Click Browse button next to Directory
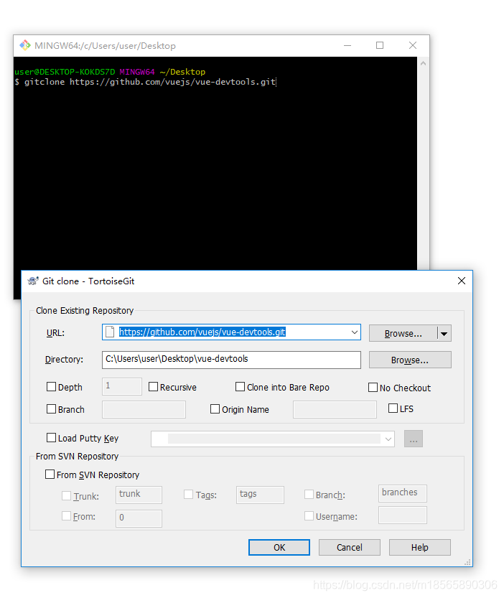Image resolution: width=504 pixels, height=598 pixels. click(410, 360)
